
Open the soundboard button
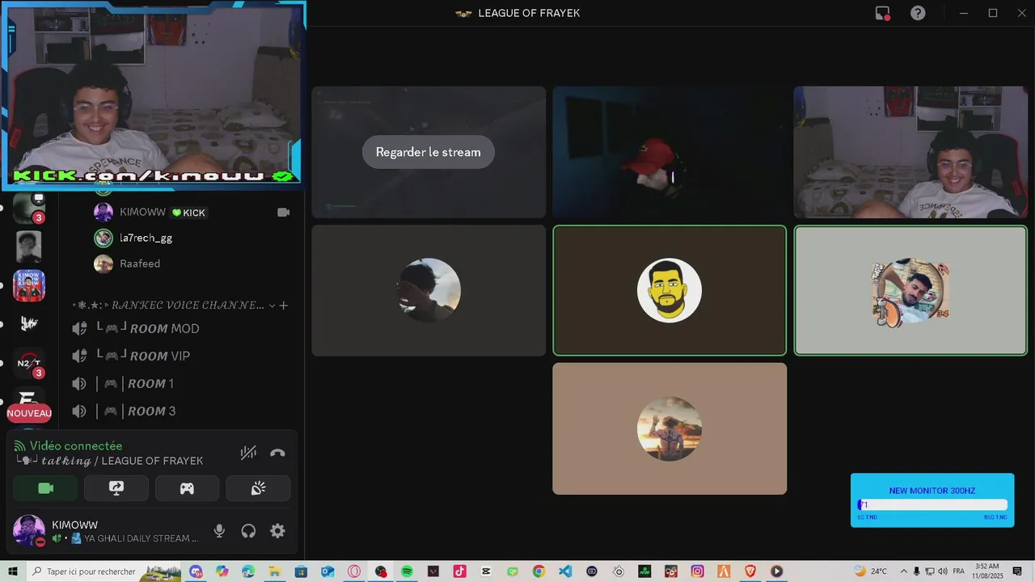coord(258,488)
